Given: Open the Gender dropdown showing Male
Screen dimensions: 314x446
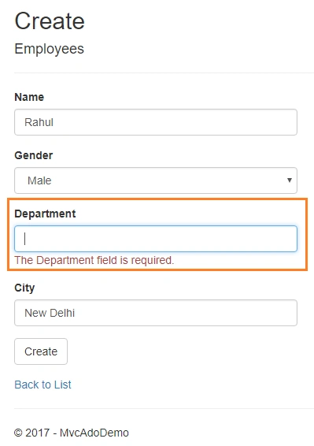Looking at the screenshot, I should [x=156, y=180].
